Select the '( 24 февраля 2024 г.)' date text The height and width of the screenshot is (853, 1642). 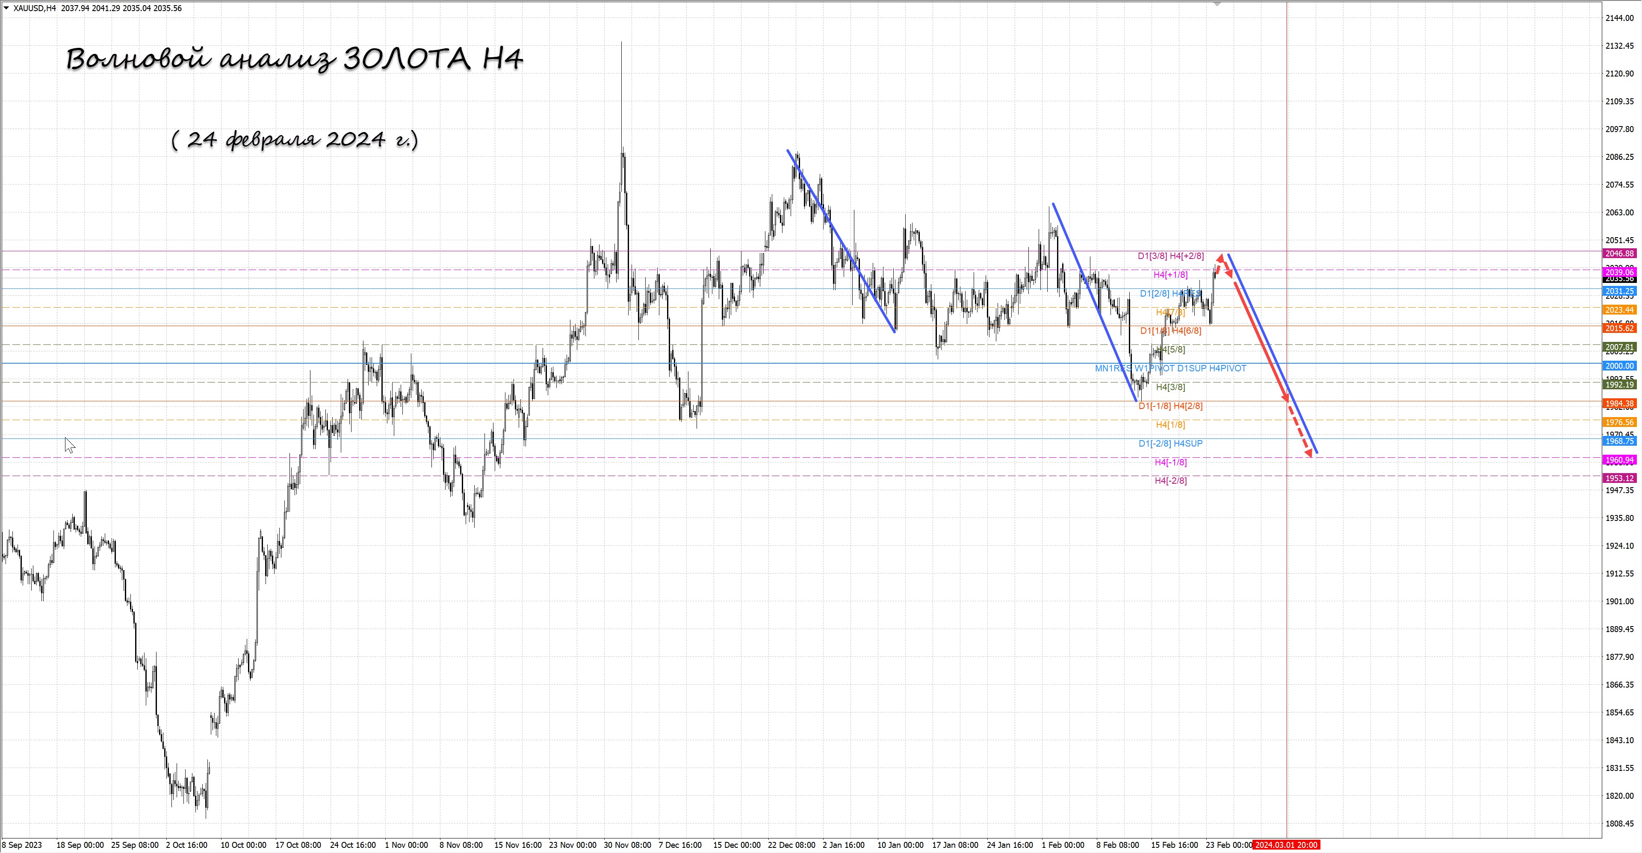(295, 139)
